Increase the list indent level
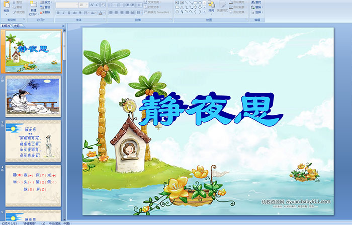This screenshot has height=225, width=352. 132,5
